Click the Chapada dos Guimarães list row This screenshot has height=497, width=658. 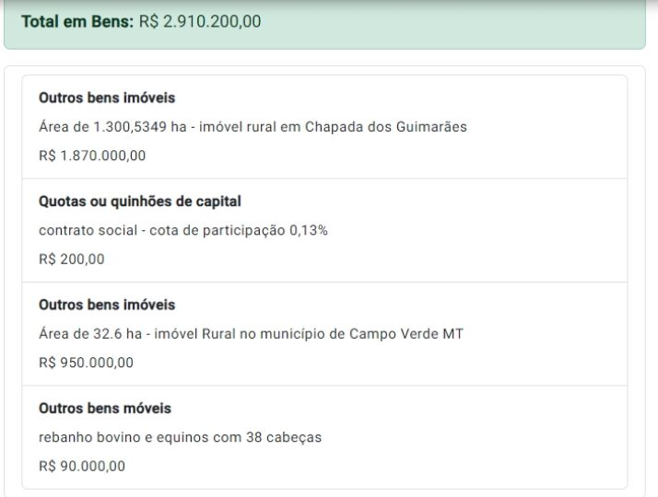point(324,127)
